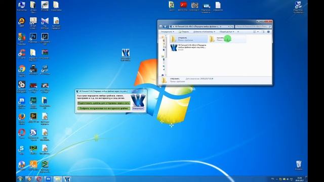Image resolution: width=324 pixels, height=182 pixels.
Task: Launch the Adobe Audition desktop shortcut
Action: [33, 103]
